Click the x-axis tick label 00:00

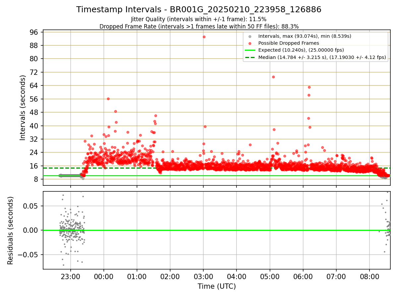pyautogui.click(x=103, y=276)
